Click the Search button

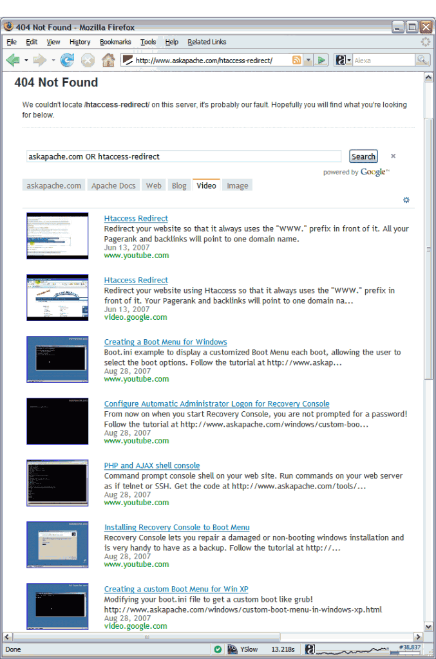coord(363,156)
